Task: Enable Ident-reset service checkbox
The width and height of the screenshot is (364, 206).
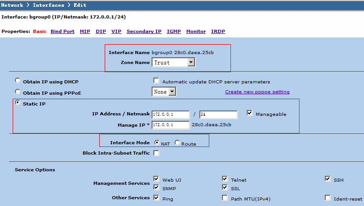Action: pyautogui.click(x=327, y=198)
